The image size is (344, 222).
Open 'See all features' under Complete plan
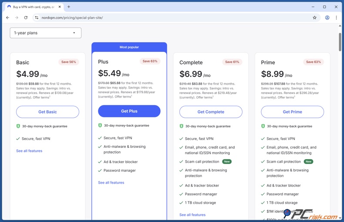click(192, 215)
